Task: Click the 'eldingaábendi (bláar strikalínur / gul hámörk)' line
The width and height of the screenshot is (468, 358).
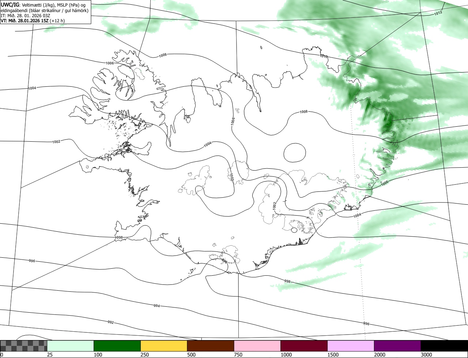Action: (45, 10)
